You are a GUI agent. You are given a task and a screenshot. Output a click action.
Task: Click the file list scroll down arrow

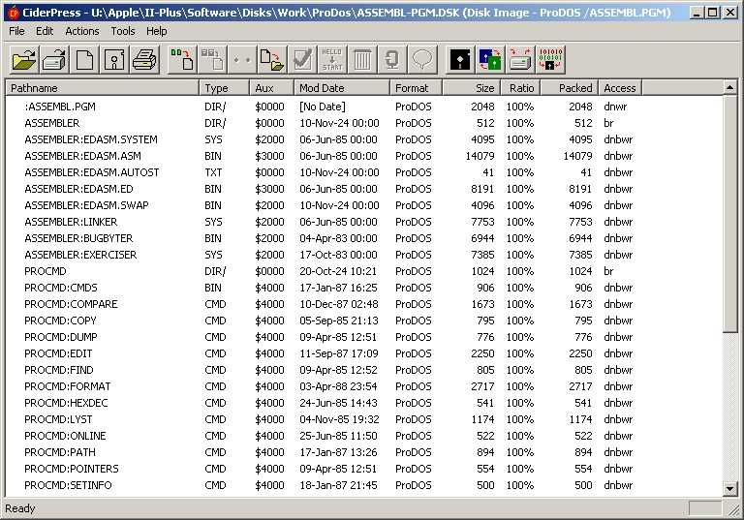(x=729, y=488)
